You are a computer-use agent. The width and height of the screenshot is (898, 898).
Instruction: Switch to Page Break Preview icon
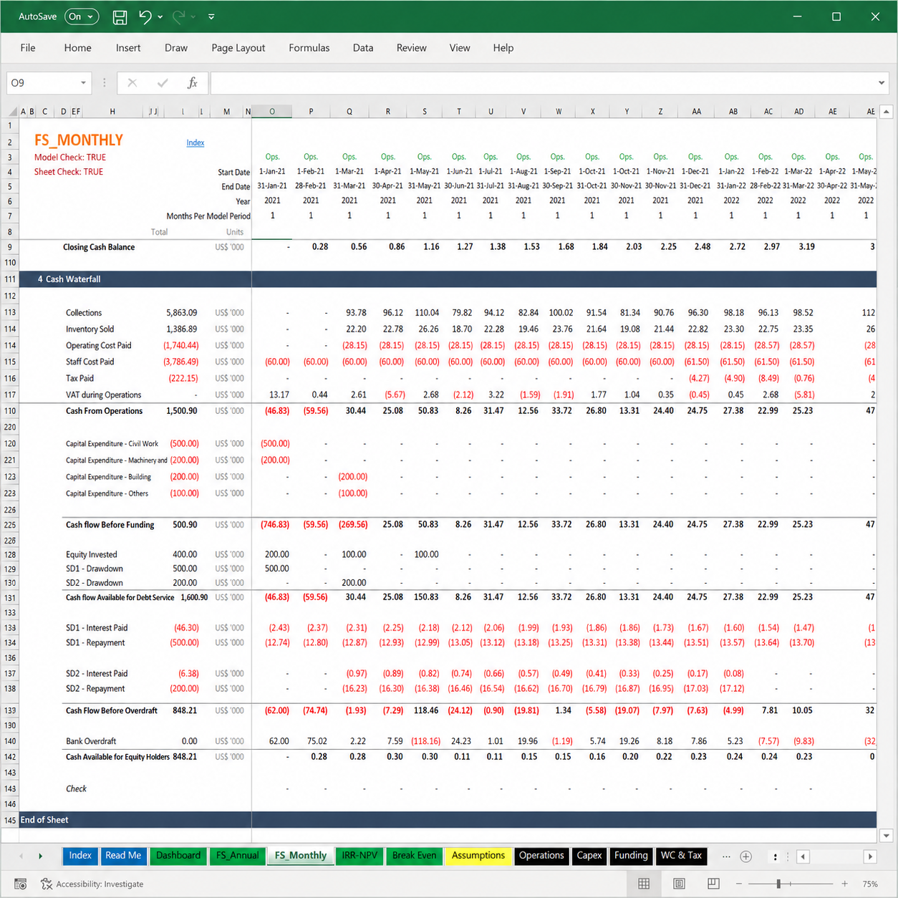(713, 884)
